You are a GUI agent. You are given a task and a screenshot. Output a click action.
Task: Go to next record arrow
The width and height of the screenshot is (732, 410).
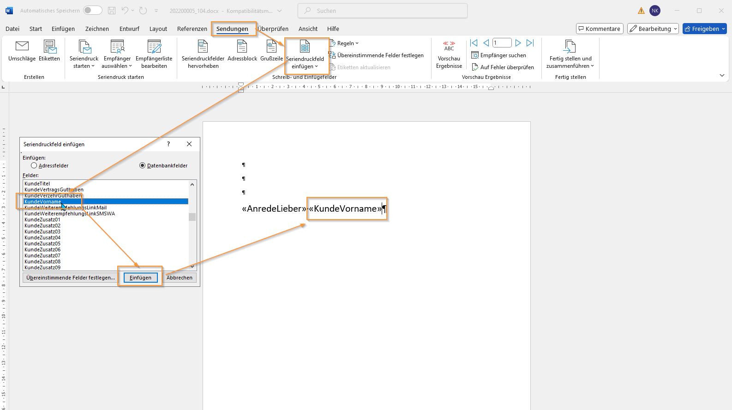(x=518, y=43)
